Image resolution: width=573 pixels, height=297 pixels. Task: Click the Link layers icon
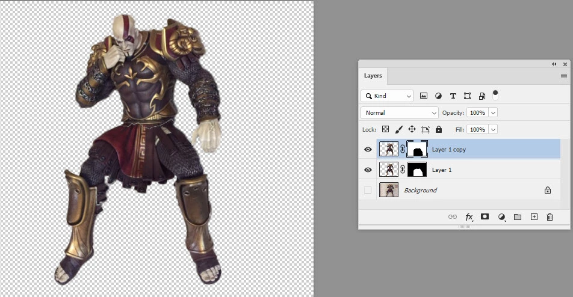click(453, 216)
